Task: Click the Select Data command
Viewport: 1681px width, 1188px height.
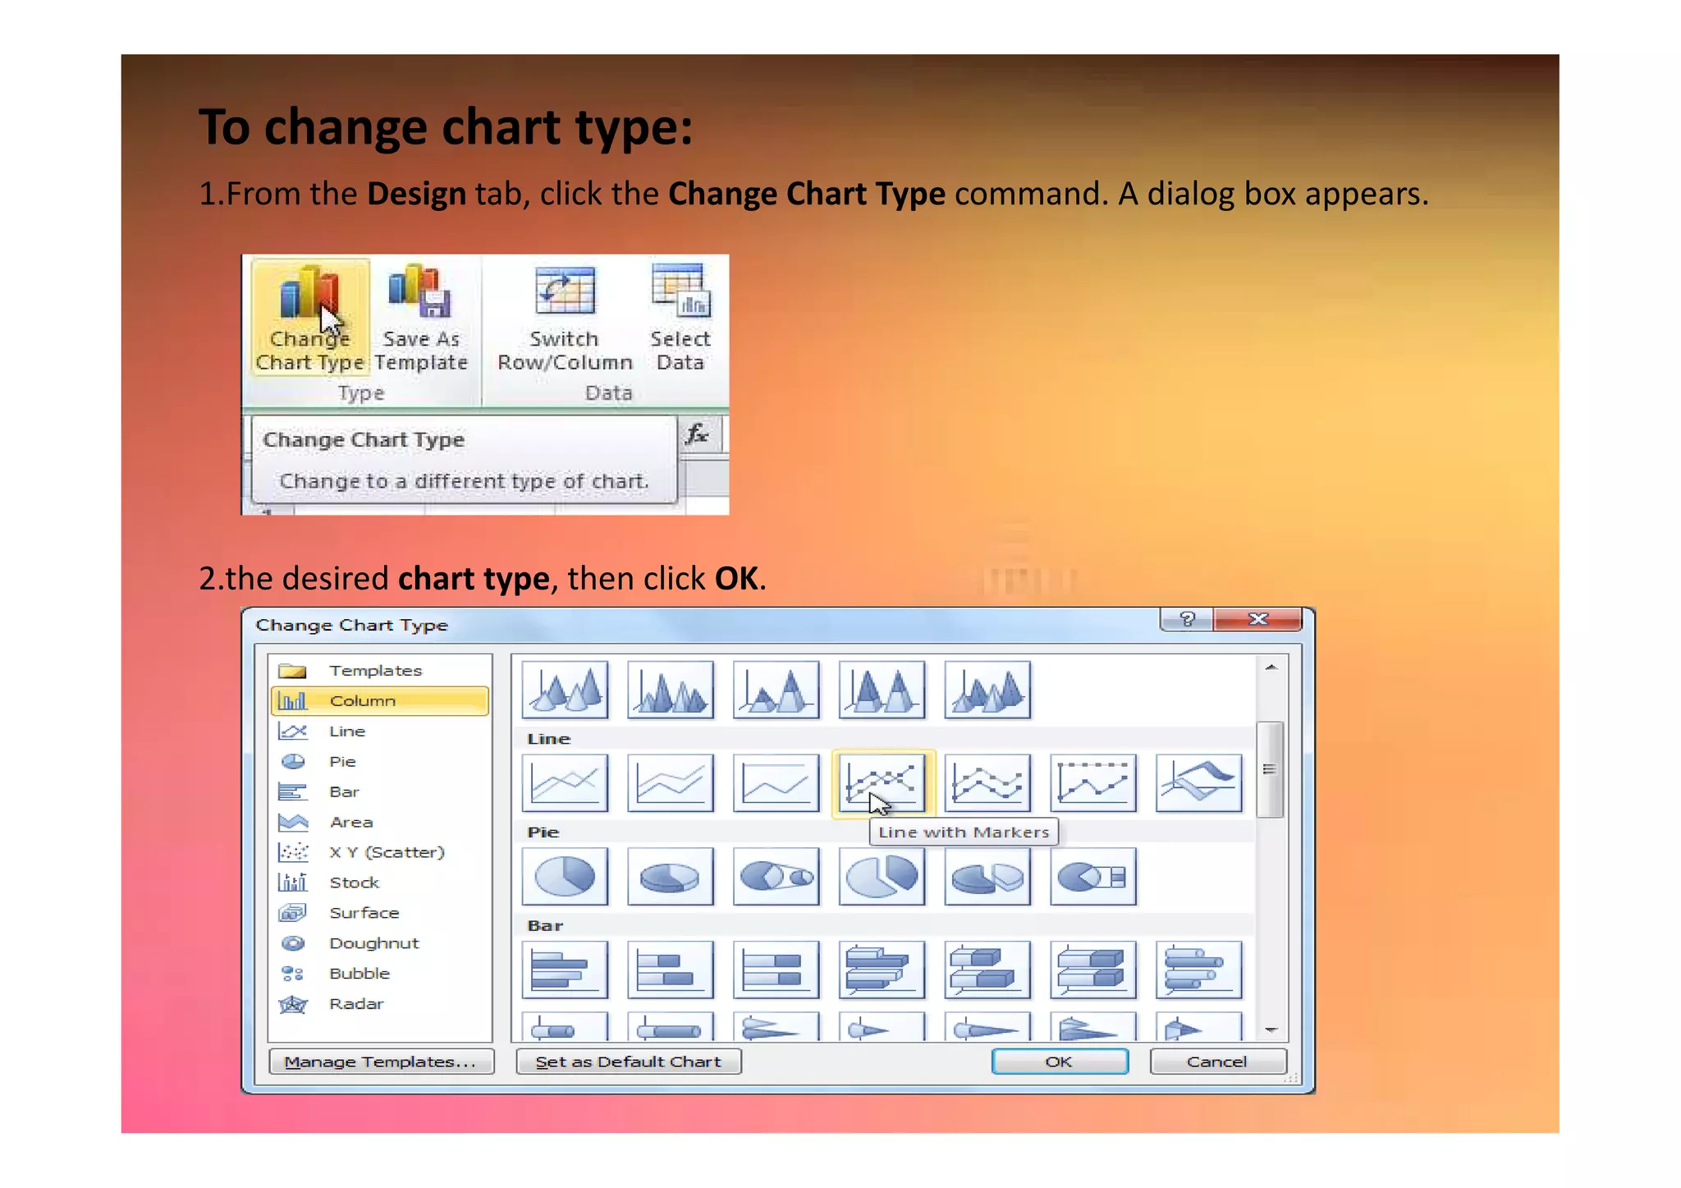Action: pyautogui.click(x=680, y=318)
